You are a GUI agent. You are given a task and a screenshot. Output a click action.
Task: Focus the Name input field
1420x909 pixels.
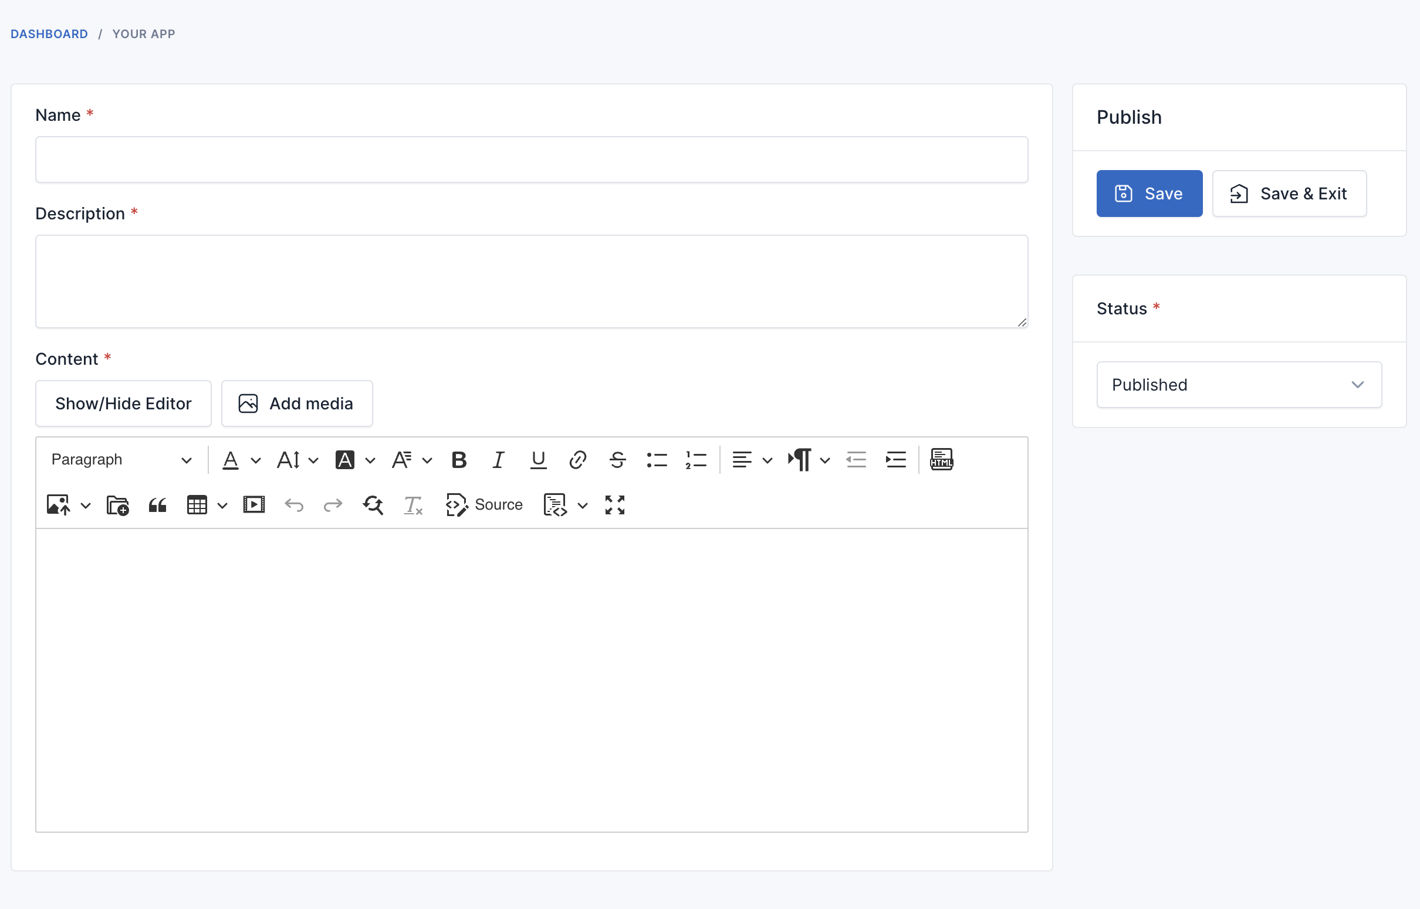pyautogui.click(x=532, y=160)
